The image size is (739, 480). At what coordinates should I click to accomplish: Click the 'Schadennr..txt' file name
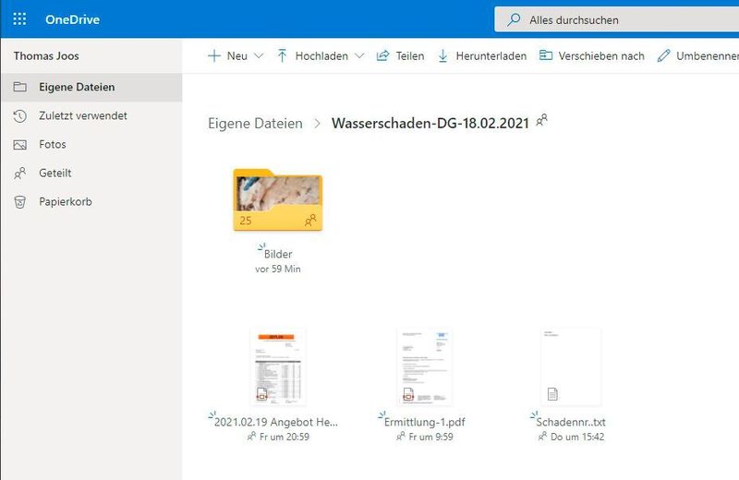[571, 422]
